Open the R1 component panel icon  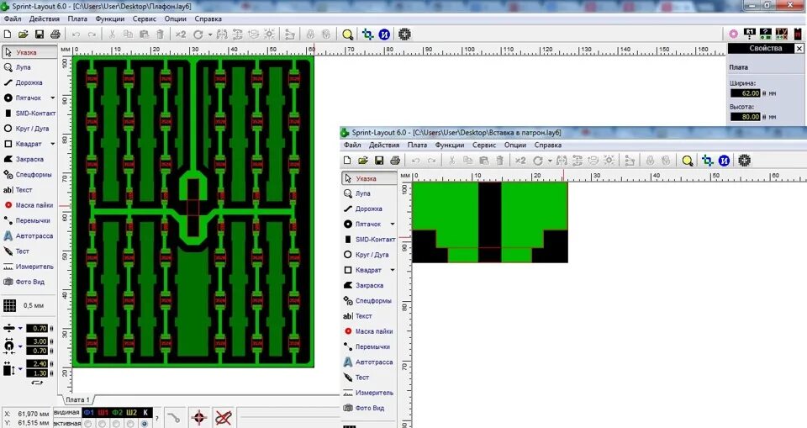click(749, 34)
